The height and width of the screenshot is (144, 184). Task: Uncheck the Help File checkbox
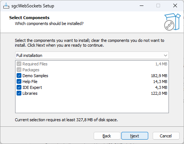(x=19, y=82)
